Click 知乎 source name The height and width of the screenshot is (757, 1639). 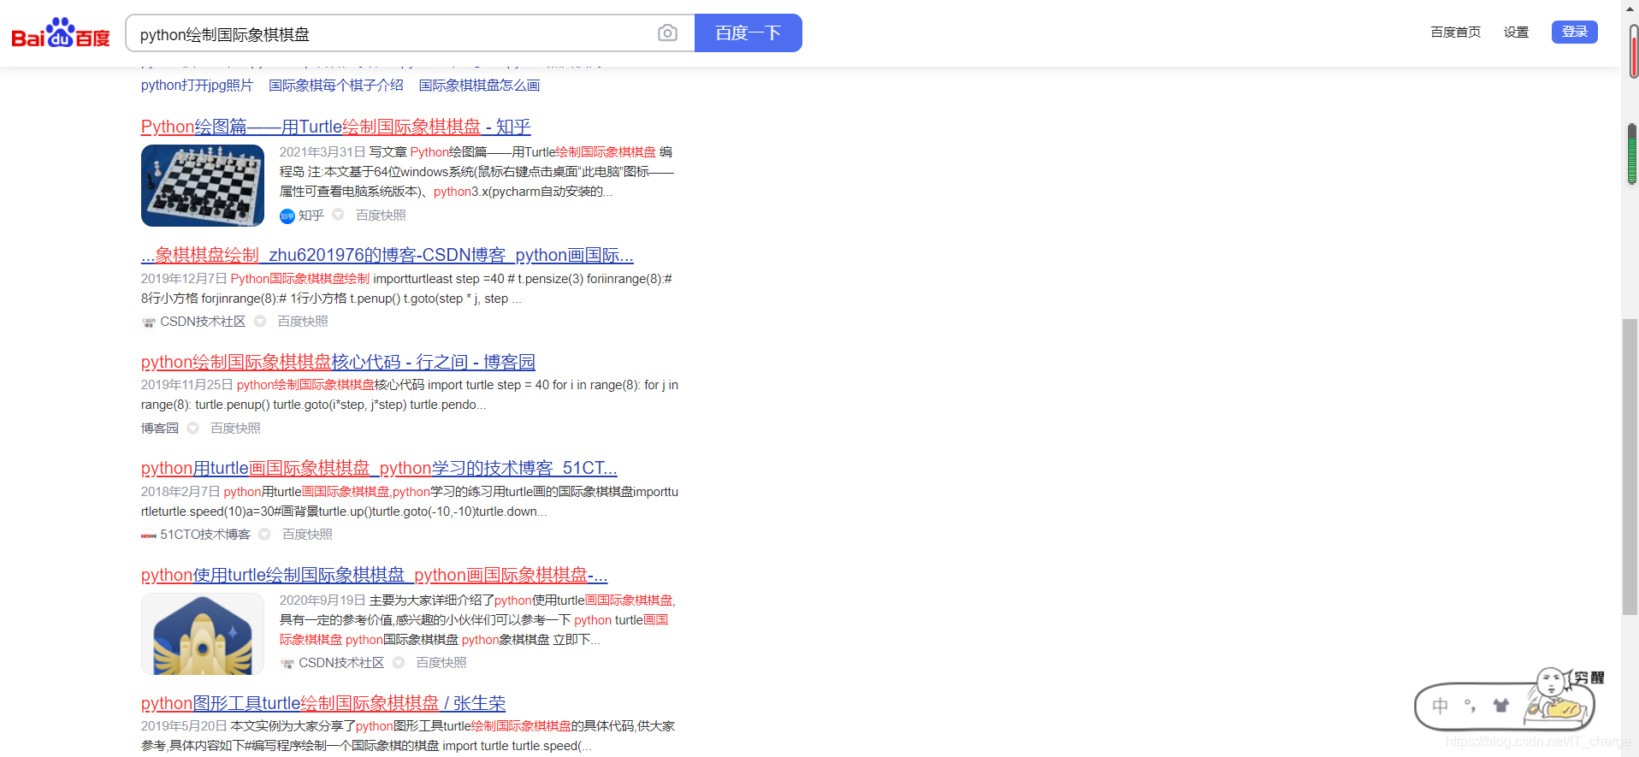coord(311,216)
